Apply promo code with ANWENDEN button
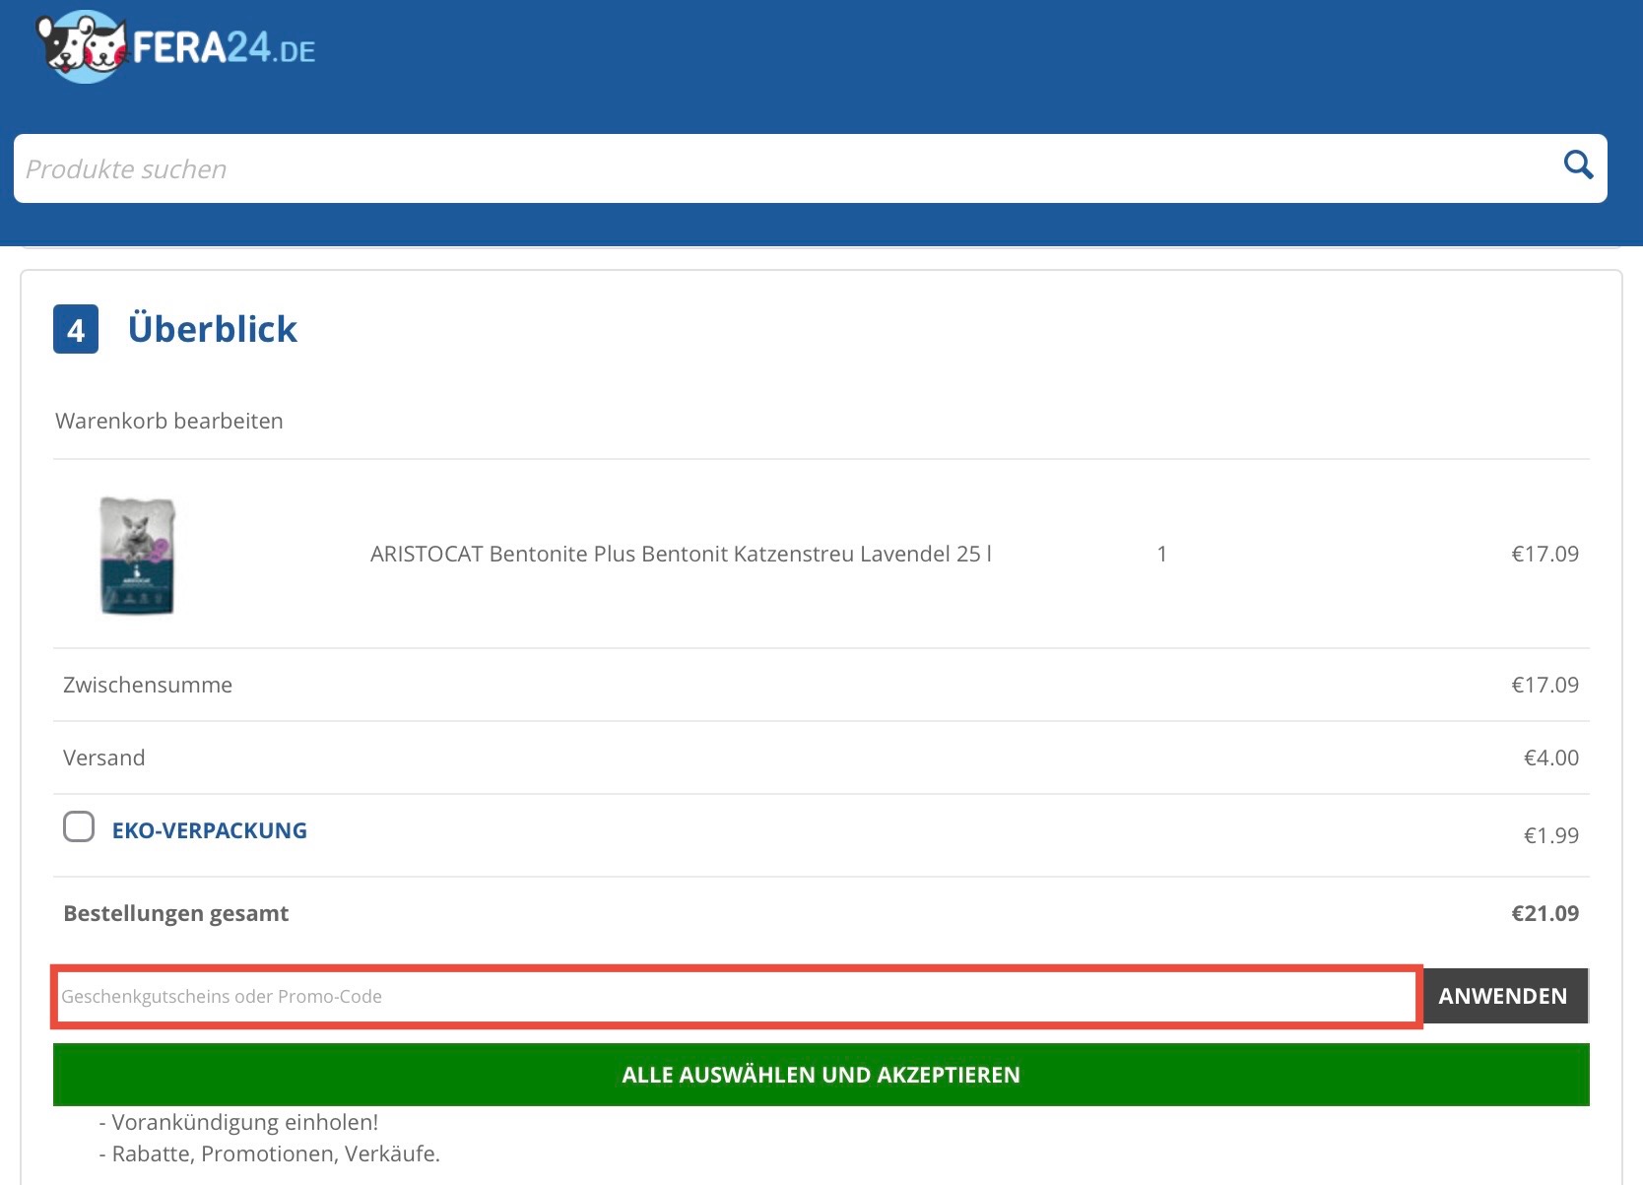The height and width of the screenshot is (1185, 1643). pos(1504,996)
